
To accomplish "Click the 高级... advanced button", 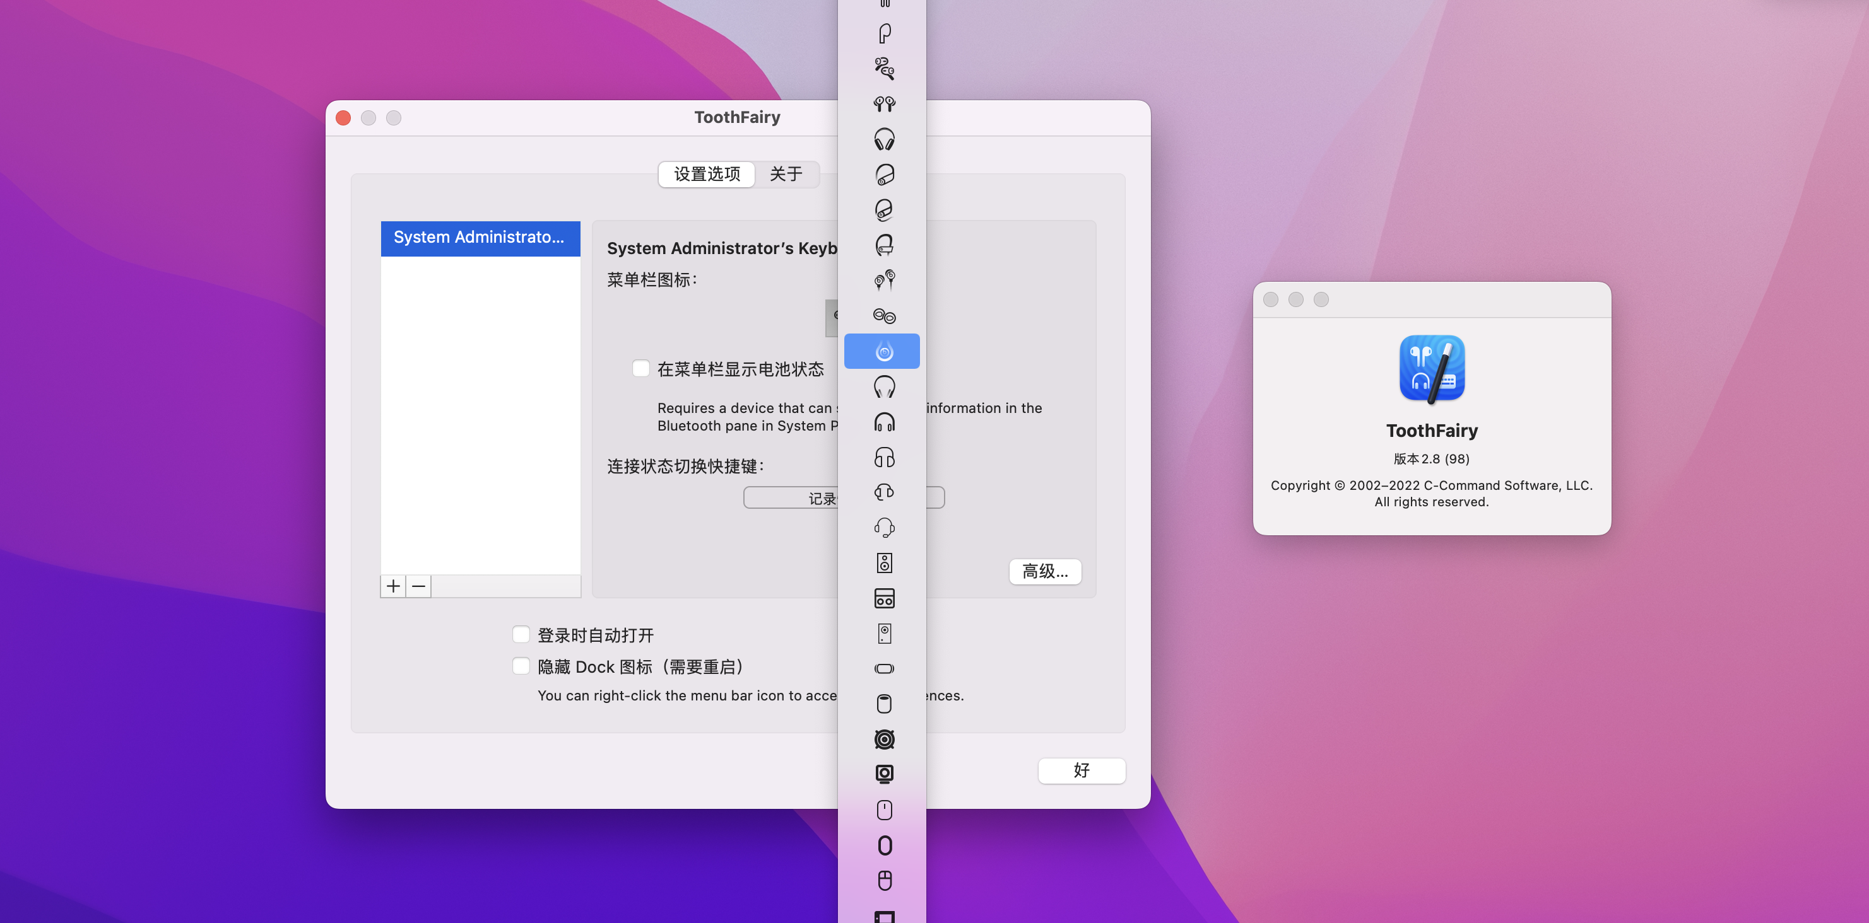I will [x=1044, y=571].
